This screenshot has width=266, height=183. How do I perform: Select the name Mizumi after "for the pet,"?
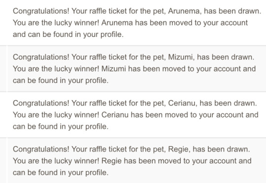[x=180, y=57]
